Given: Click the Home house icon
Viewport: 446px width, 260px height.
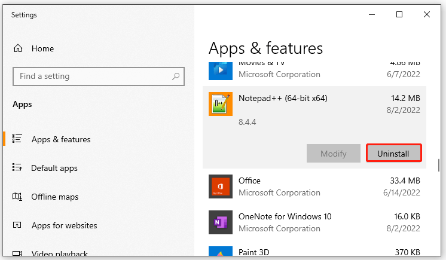Looking at the screenshot, I should (18, 48).
